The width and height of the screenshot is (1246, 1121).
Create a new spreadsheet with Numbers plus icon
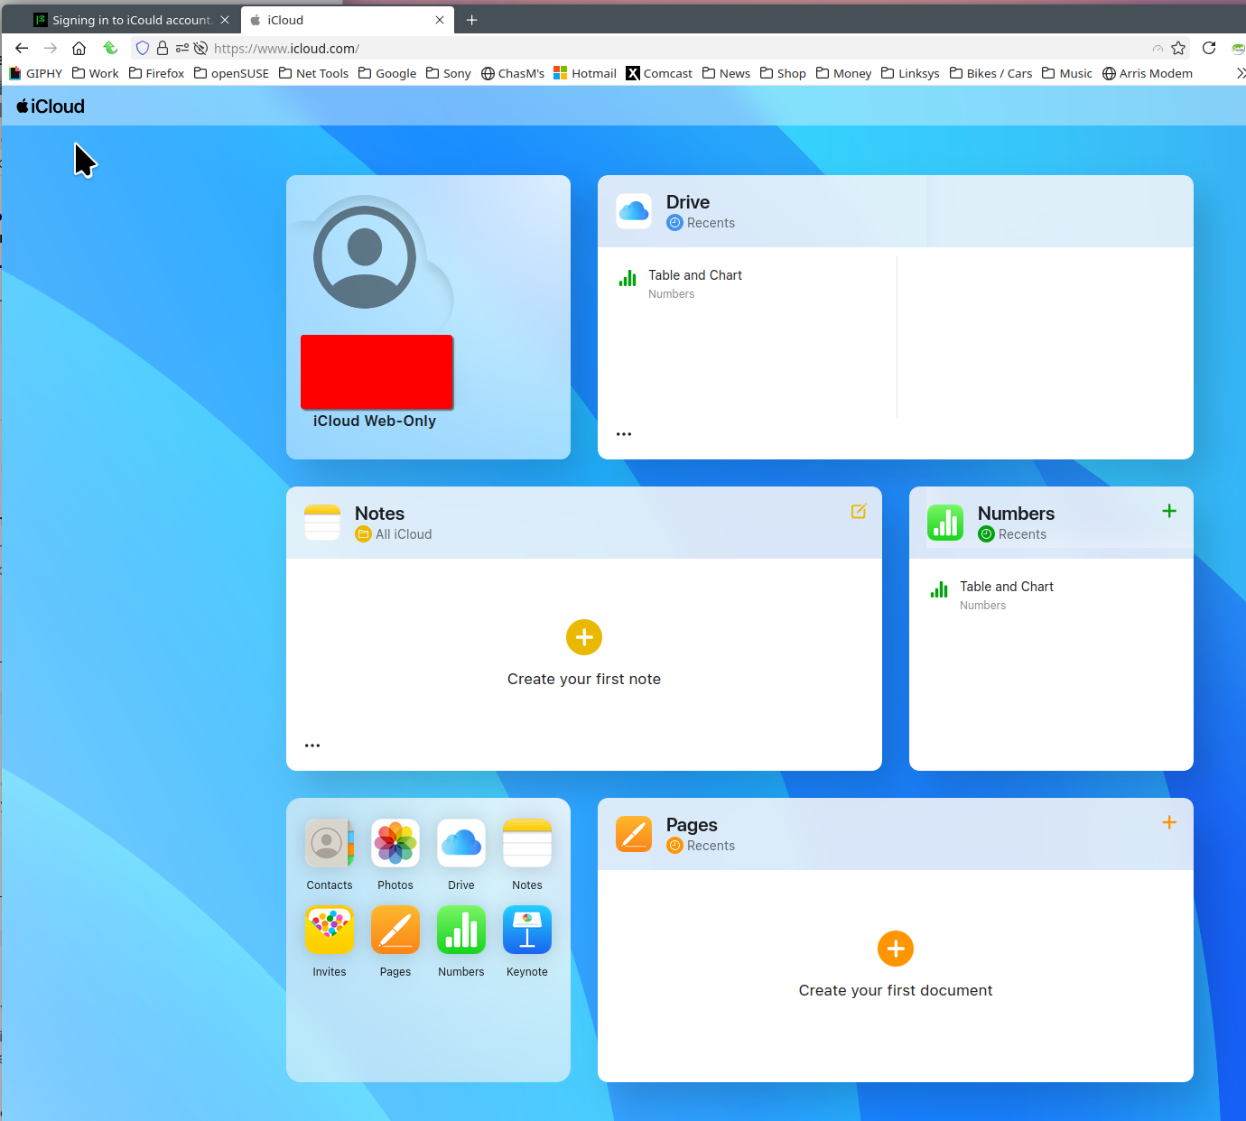(x=1169, y=511)
